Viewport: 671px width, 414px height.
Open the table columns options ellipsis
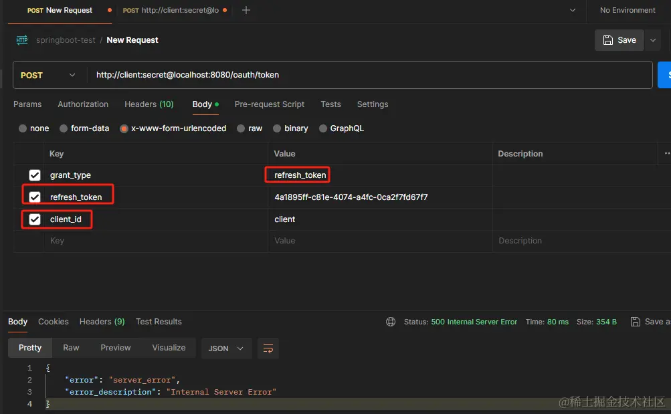point(667,153)
